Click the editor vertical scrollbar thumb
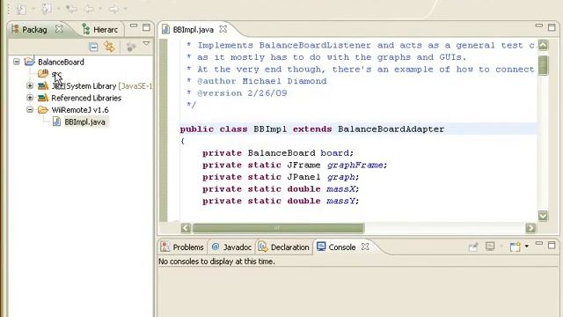This screenshot has height=317, width=563. click(543, 65)
